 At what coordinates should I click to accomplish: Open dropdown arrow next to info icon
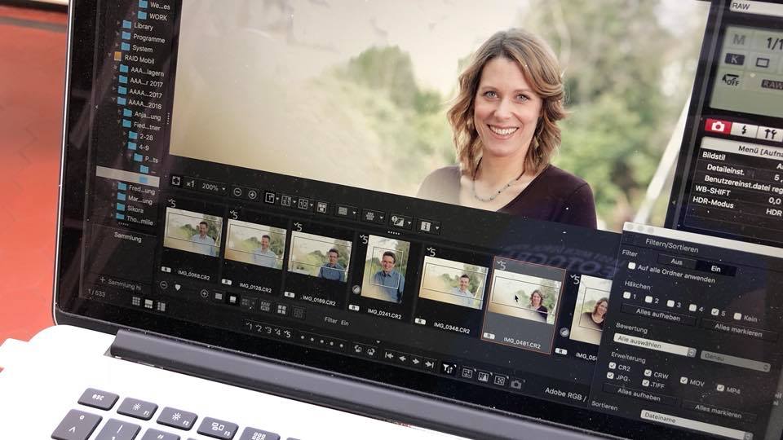[x=437, y=228]
